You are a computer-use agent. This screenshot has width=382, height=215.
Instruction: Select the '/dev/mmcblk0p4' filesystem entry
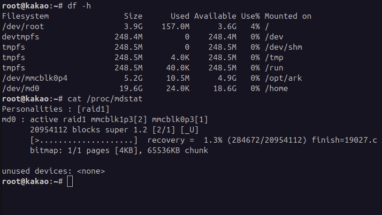[x=35, y=78]
